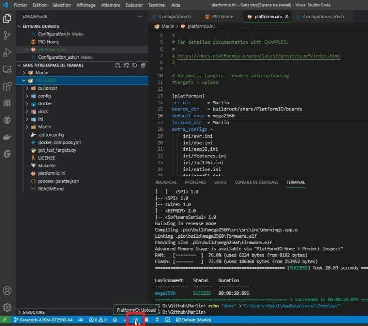Collapse all folders in explorer
Viewport: 368px width, 326px height.
click(x=143, y=65)
